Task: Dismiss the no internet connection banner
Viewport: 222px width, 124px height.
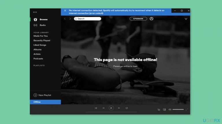Action: coord(65,11)
